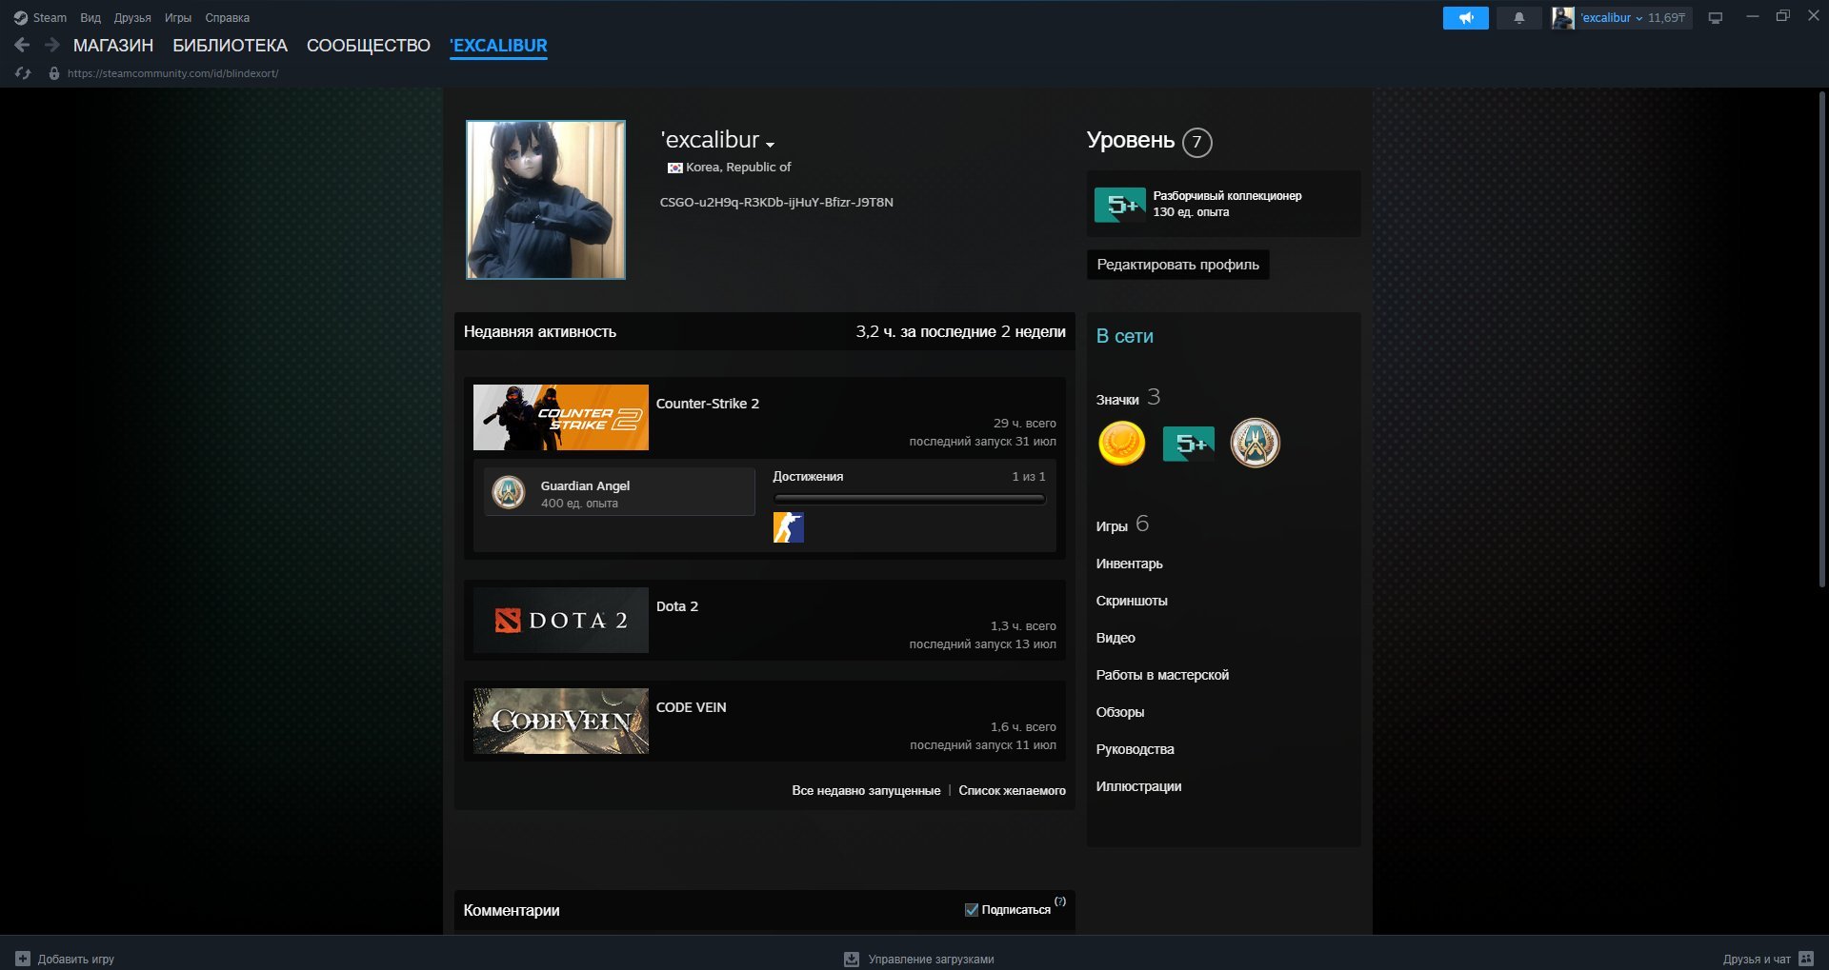Click the gold coin community badge
This screenshot has height=970, width=1829.
pyautogui.click(x=1121, y=443)
